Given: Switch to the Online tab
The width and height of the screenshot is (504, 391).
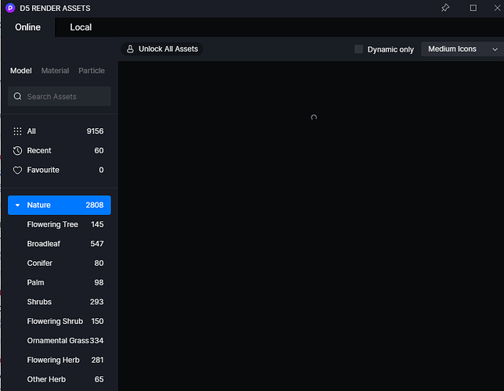Looking at the screenshot, I should click(27, 27).
